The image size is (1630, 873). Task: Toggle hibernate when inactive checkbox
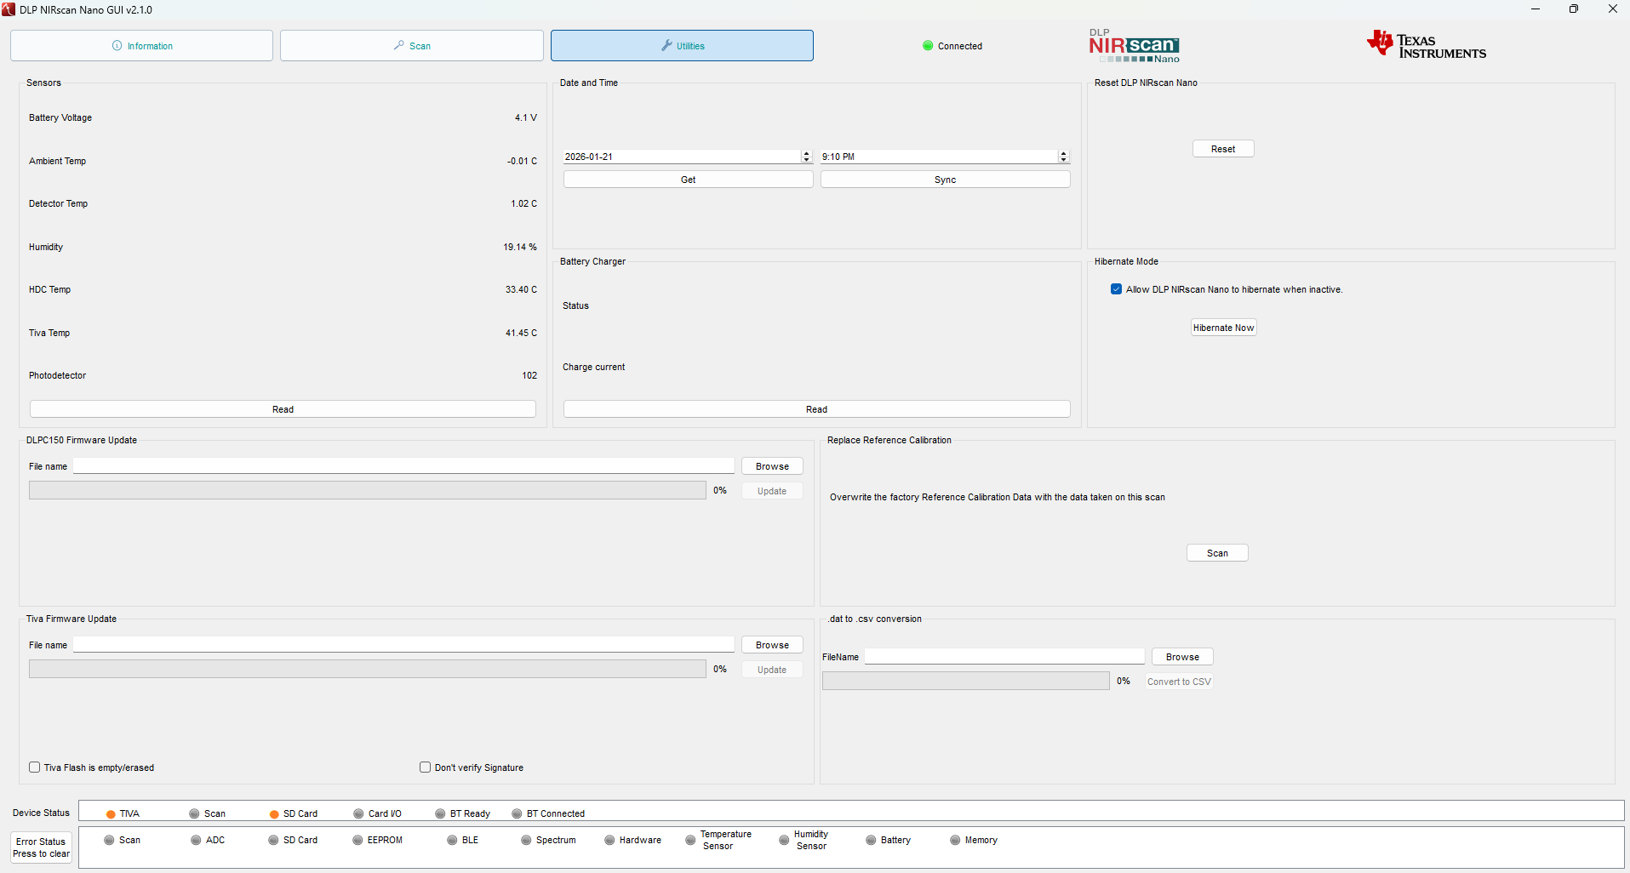[1116, 289]
